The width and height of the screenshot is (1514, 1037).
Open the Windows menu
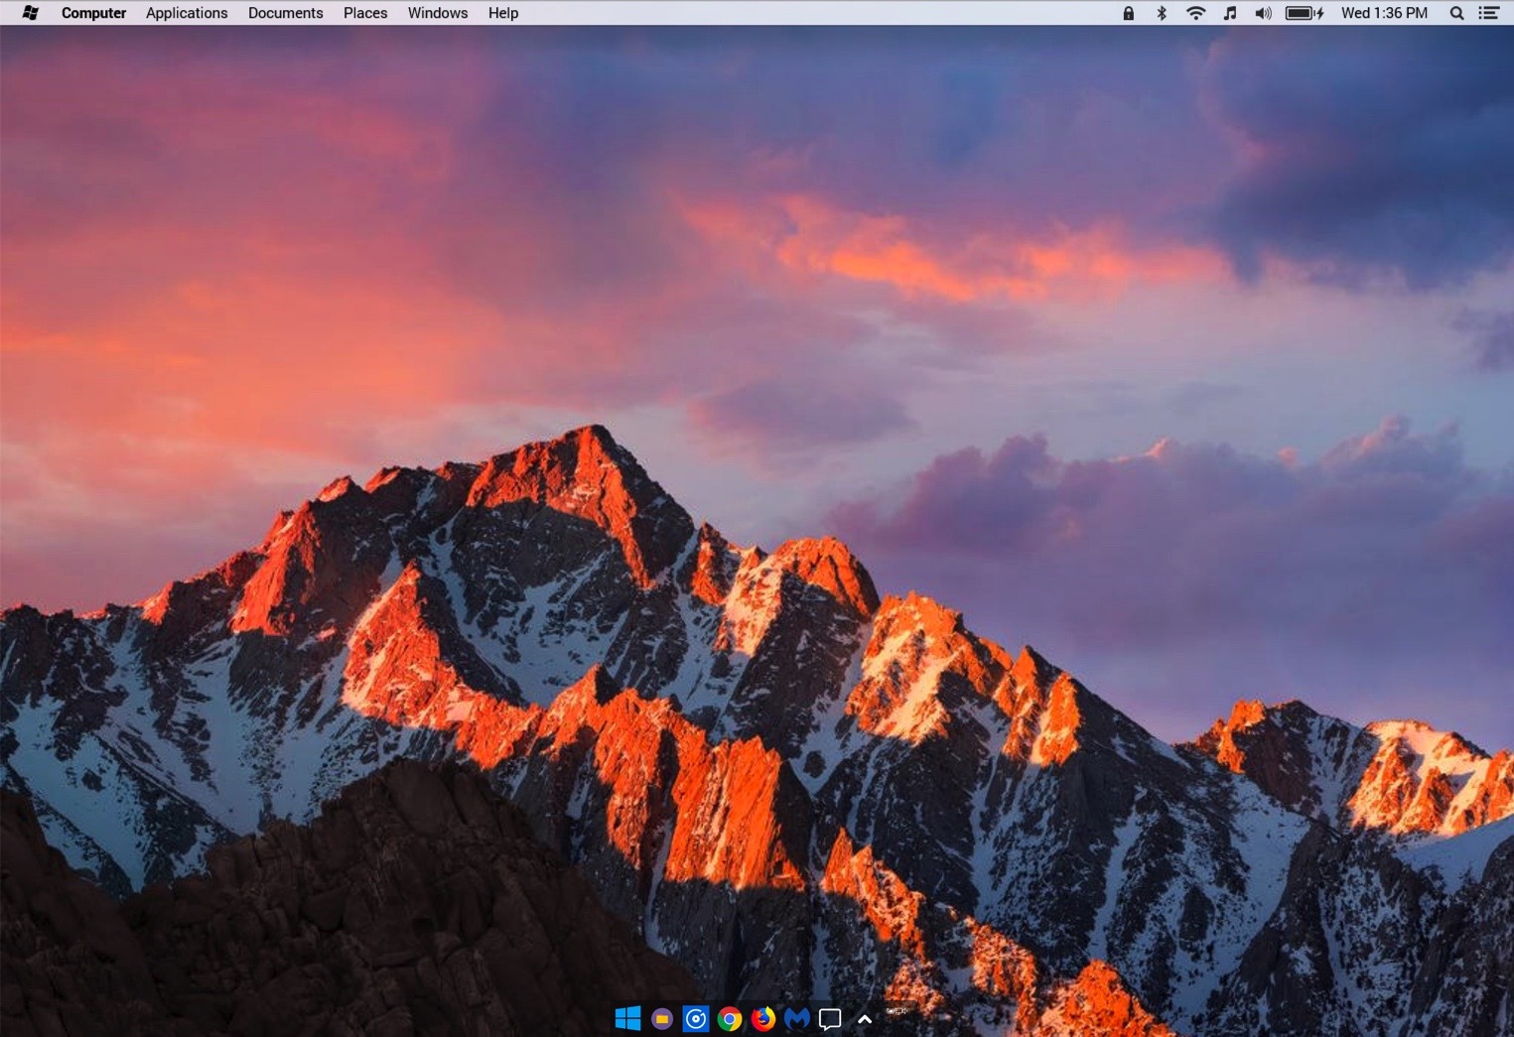437,13
